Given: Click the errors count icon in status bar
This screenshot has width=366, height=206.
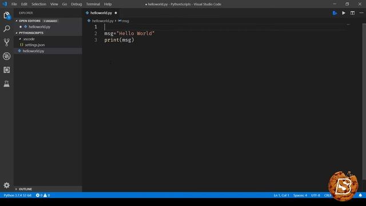Looking at the screenshot, I should (38, 195).
